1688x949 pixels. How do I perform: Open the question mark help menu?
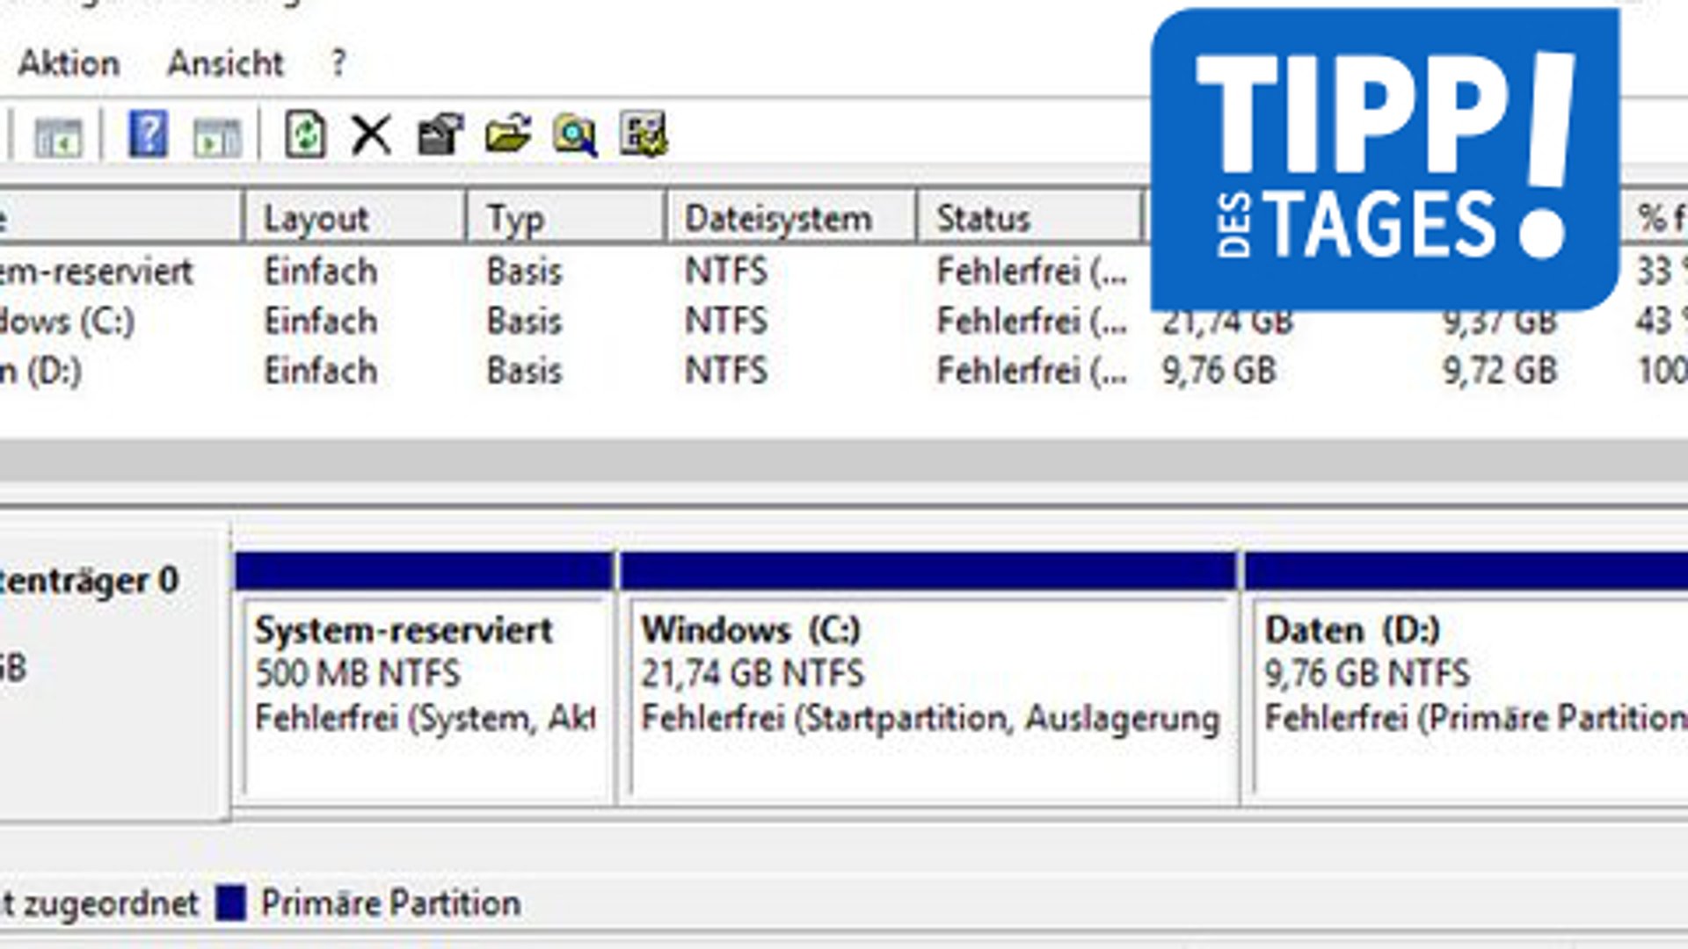point(338,63)
